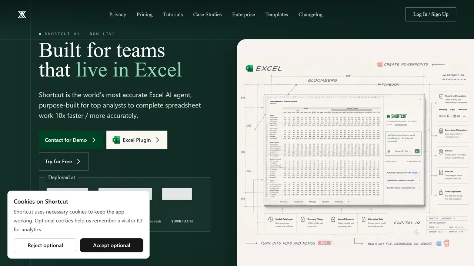Expand the Action mode dropdown

pos(392,161)
